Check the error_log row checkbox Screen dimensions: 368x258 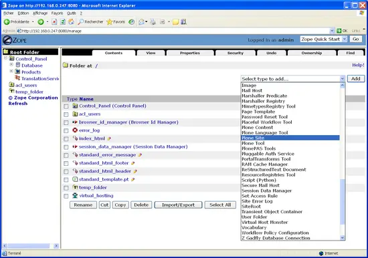coord(66,130)
